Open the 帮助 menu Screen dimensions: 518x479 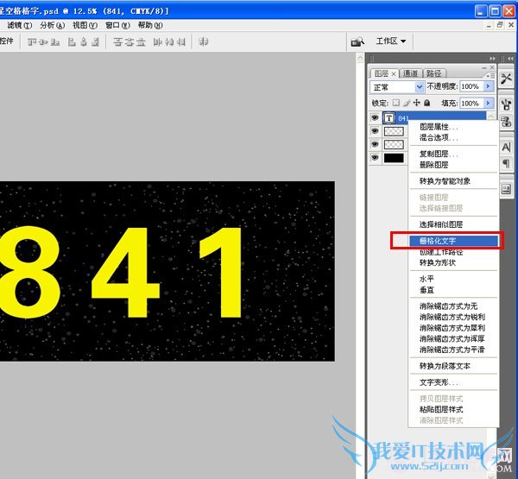click(150, 25)
